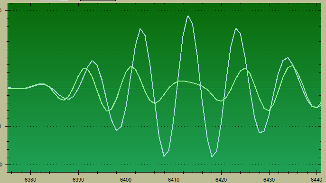Click the white input box above the chart
This screenshot has width=326, height=183.
pyautogui.click(x=98, y=0)
